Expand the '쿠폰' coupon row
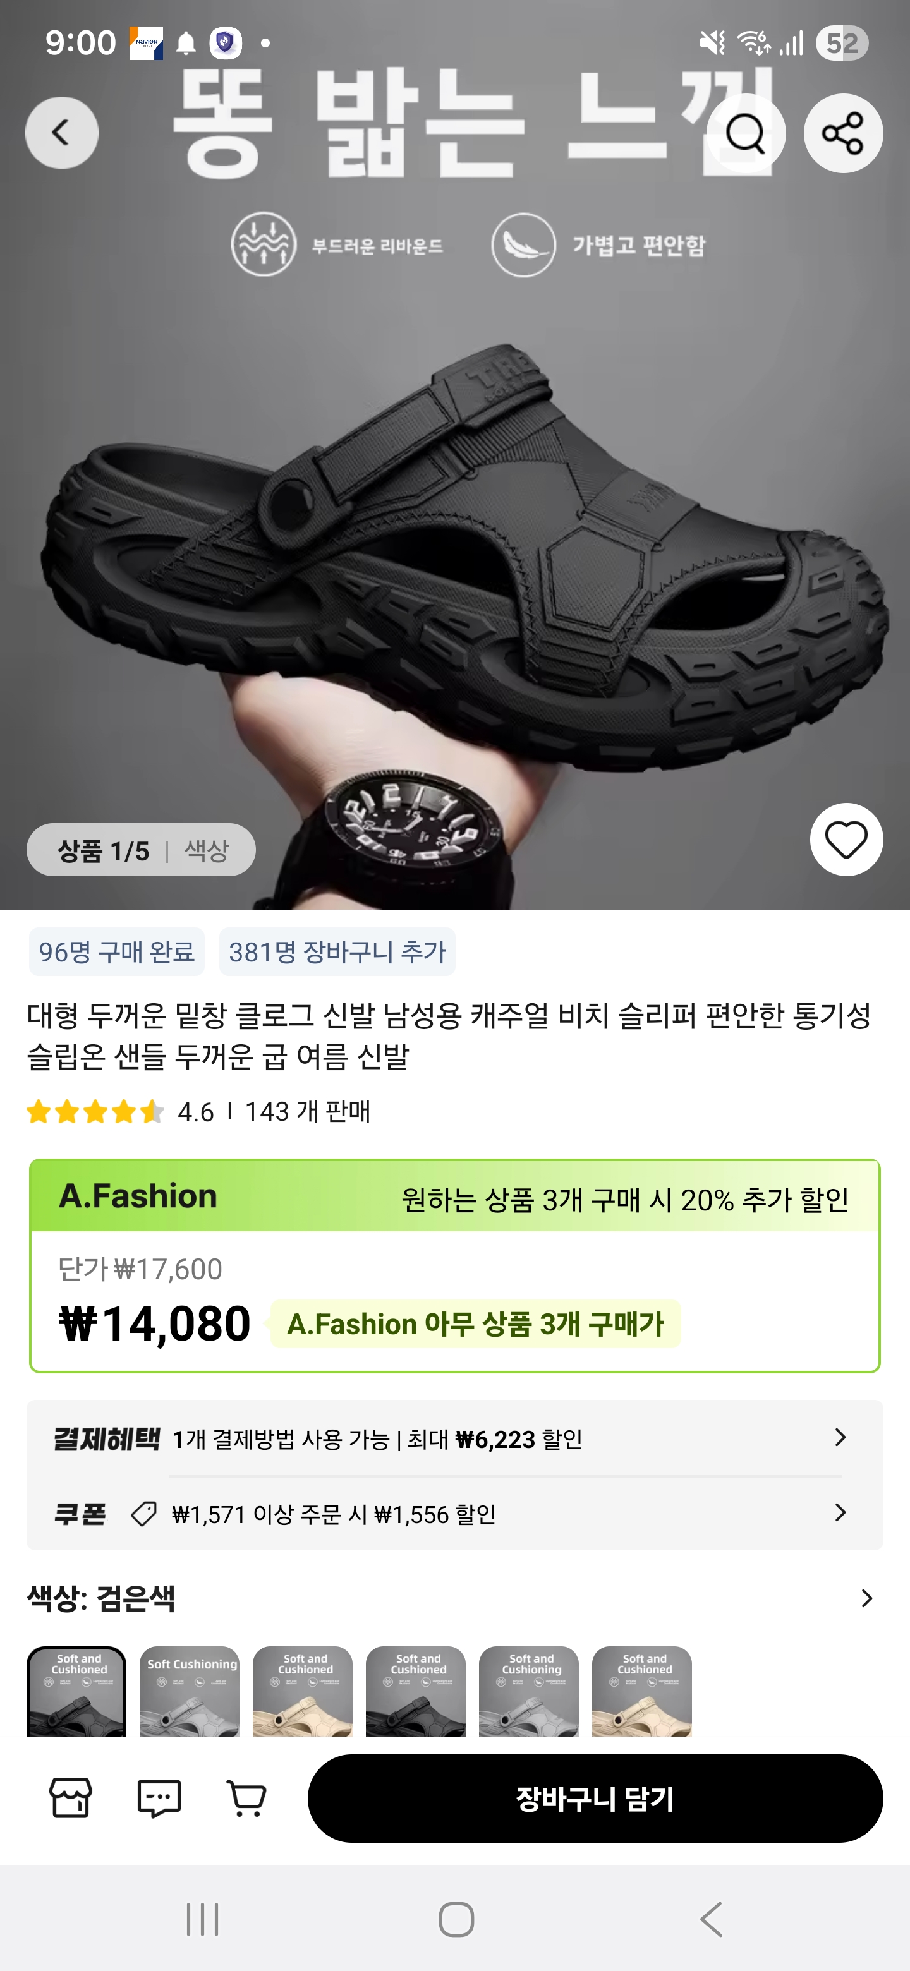Image resolution: width=910 pixels, height=1971 pixels. pos(454,1514)
